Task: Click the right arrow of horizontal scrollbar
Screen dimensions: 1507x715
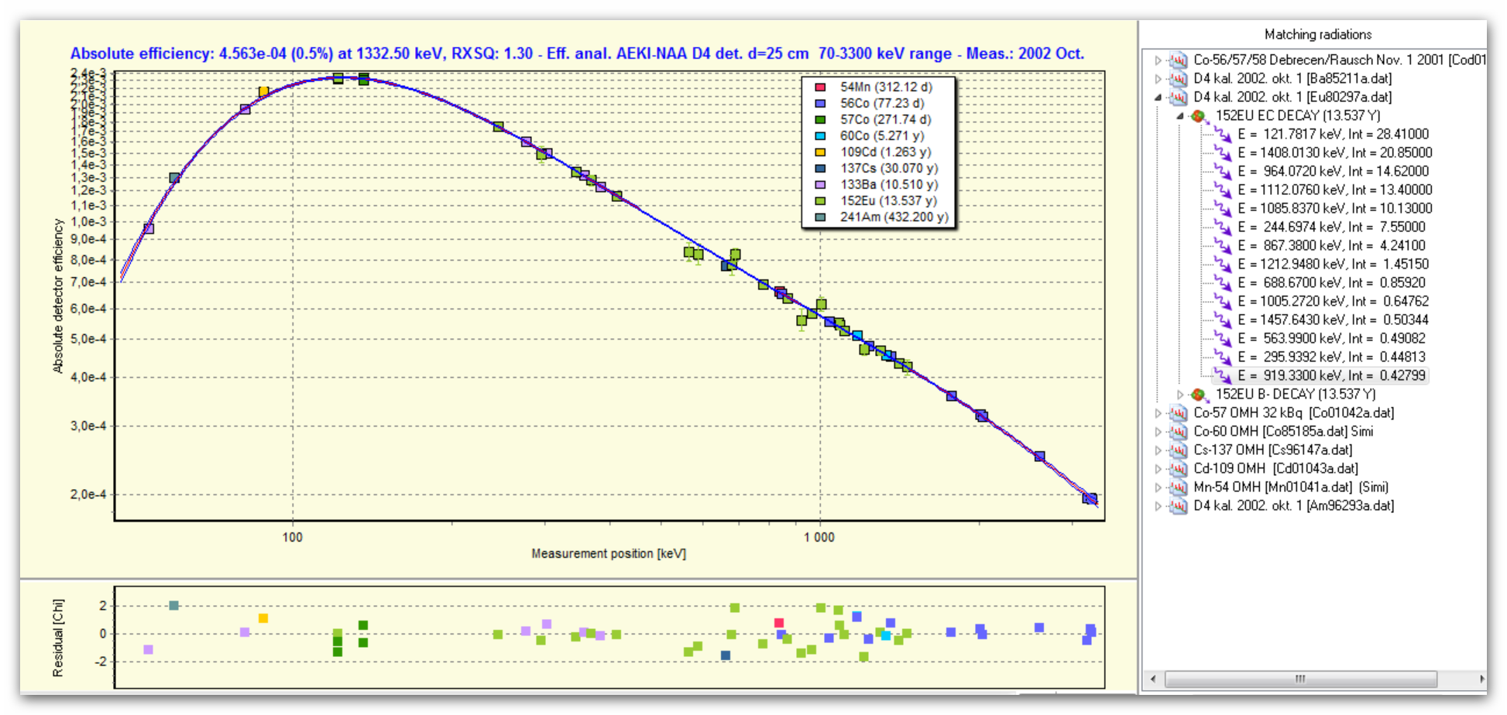Action: tap(1481, 679)
